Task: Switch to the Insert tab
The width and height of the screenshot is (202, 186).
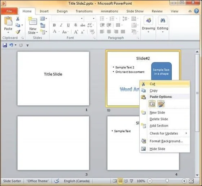Action: coord(44,11)
